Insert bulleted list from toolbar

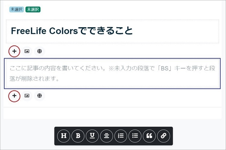[x=135, y=136]
